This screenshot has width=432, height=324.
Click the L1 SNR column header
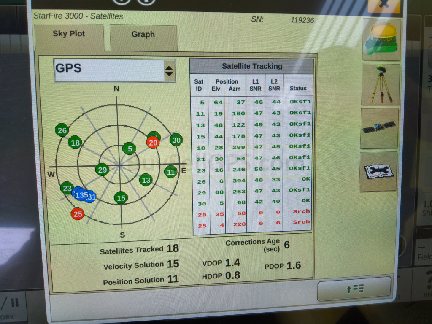coord(255,85)
